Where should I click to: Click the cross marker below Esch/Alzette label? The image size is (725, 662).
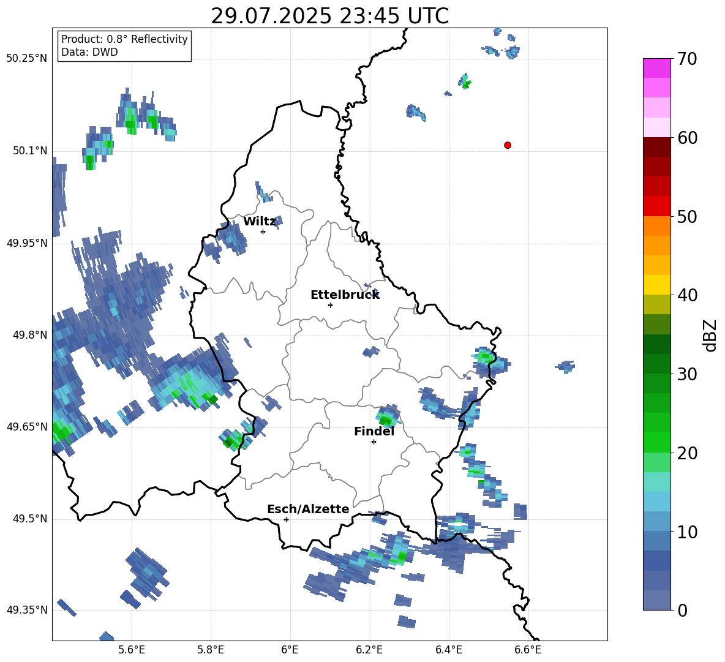point(286,519)
